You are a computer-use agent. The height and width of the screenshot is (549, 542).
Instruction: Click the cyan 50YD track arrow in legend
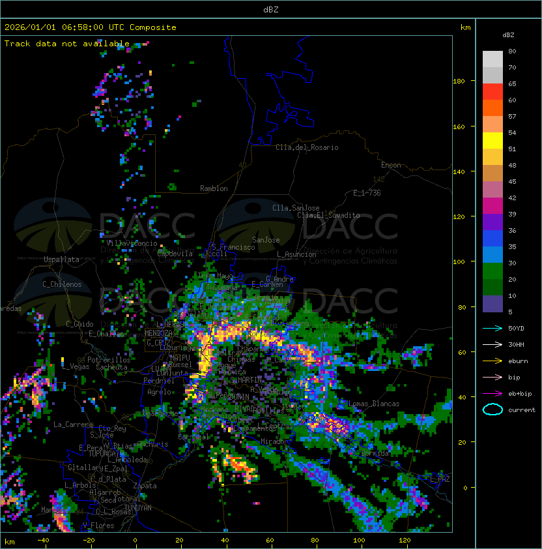492,328
